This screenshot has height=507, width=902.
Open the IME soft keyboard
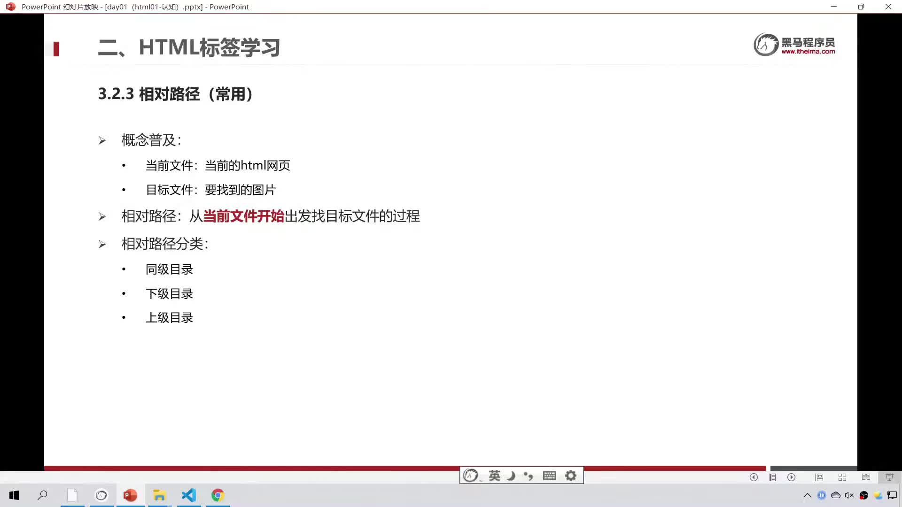(x=549, y=476)
